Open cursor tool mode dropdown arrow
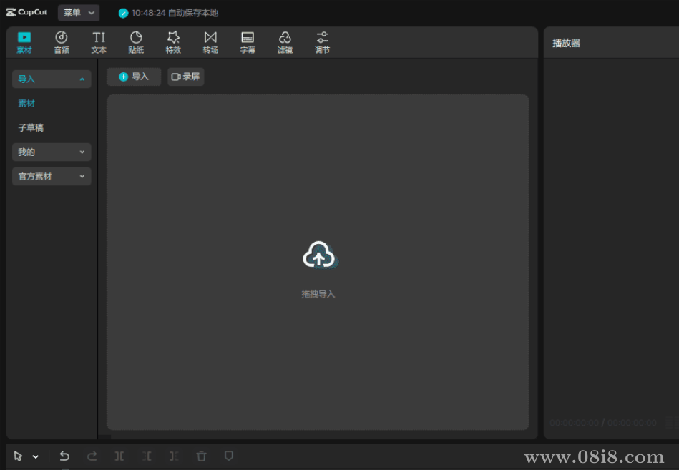679x470 pixels. 35,456
